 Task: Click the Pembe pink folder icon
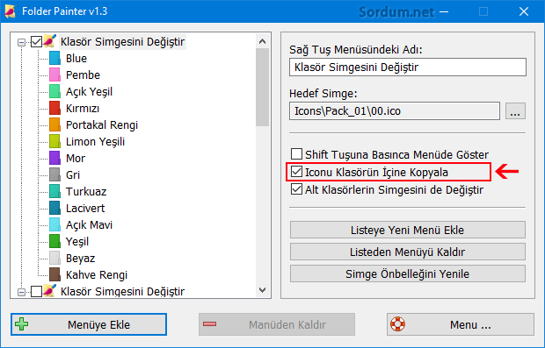pyautogui.click(x=54, y=75)
